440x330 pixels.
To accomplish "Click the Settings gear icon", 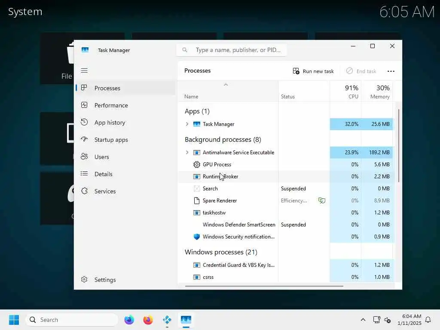I will coord(84,279).
